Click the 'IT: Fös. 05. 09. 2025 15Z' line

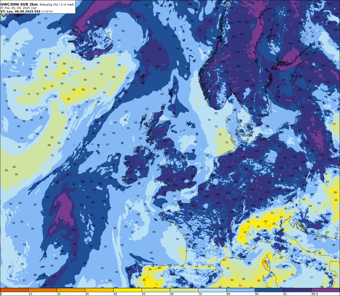tap(19, 8)
